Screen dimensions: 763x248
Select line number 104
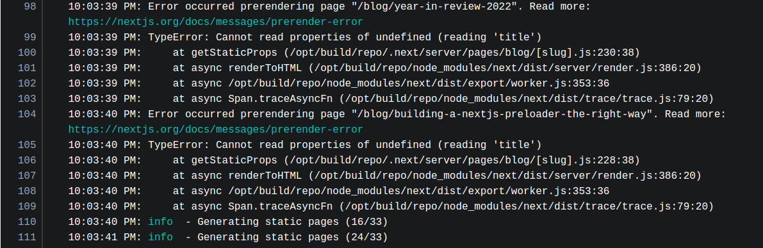27,114
